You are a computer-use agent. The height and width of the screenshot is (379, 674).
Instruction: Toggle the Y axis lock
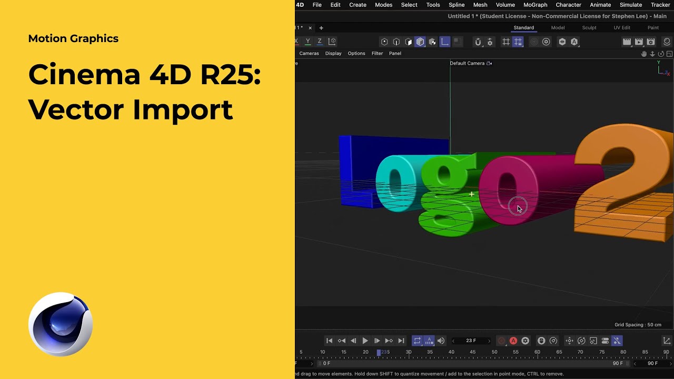308,42
